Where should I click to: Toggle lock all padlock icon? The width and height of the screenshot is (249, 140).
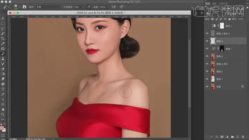click(230, 19)
